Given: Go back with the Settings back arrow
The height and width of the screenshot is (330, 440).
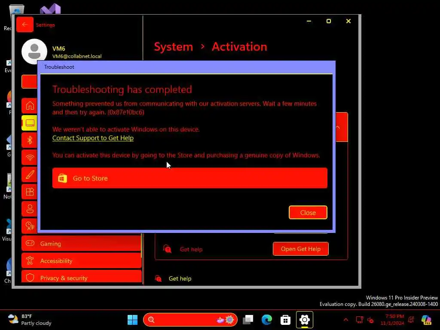Looking at the screenshot, I should click(24, 24).
